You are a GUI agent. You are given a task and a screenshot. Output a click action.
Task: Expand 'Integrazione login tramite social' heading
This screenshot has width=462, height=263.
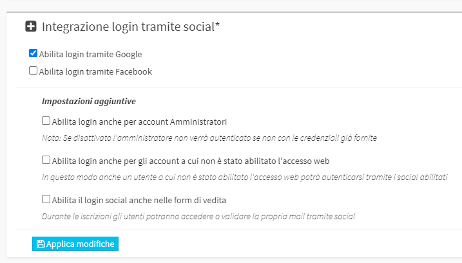(x=131, y=26)
